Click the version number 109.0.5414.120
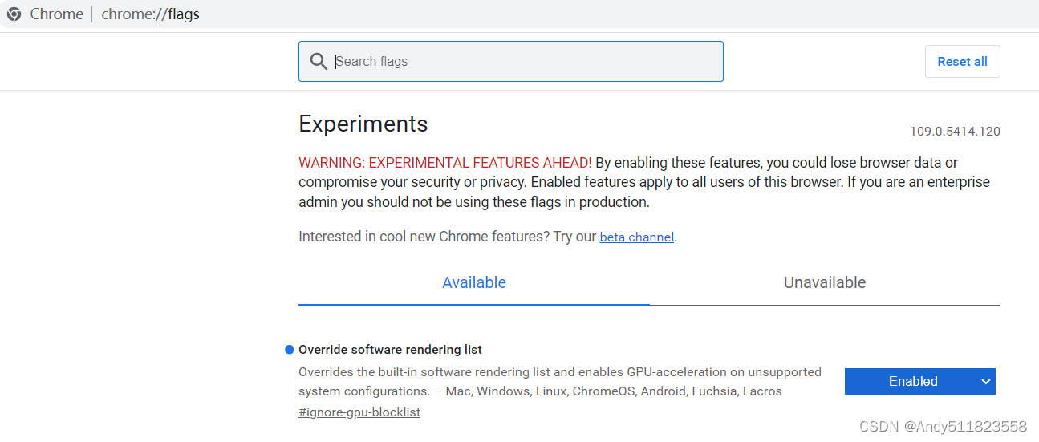The image size is (1039, 442). (x=954, y=132)
